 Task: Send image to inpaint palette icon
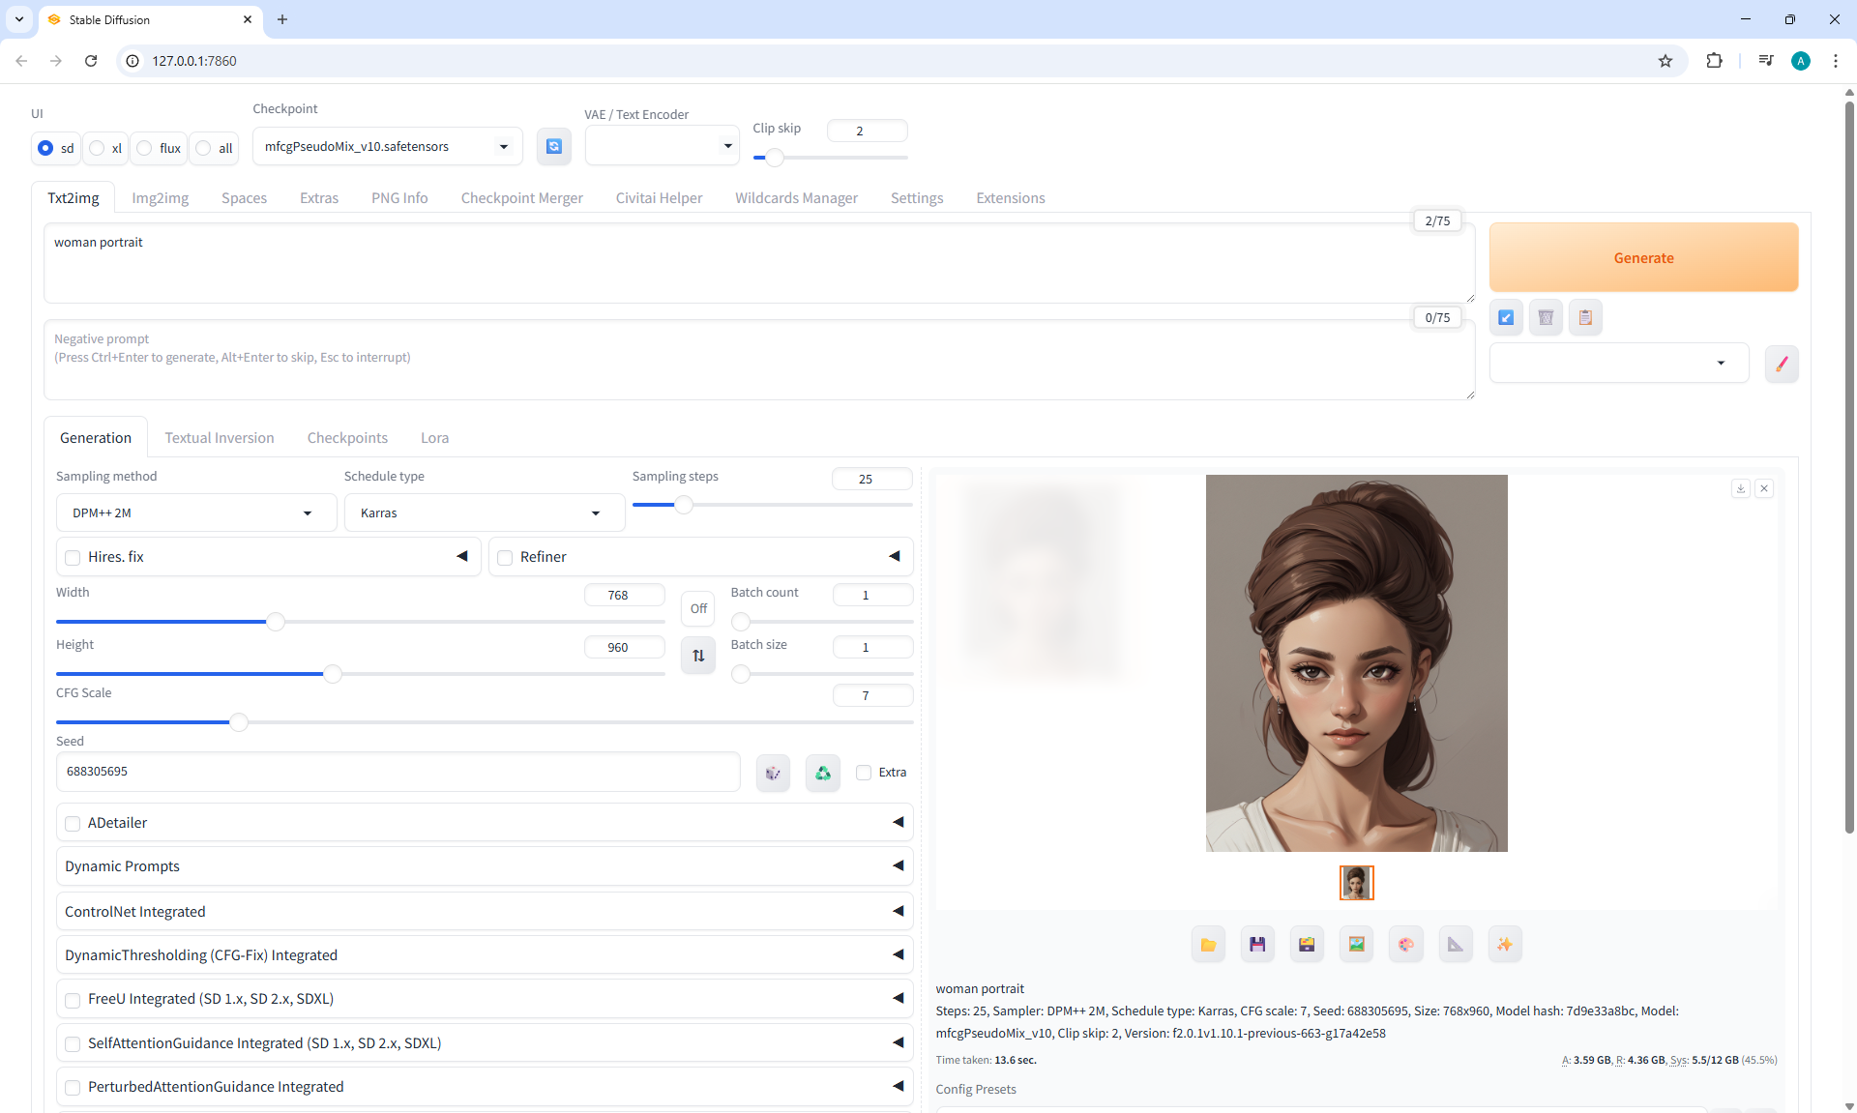coord(1405,945)
